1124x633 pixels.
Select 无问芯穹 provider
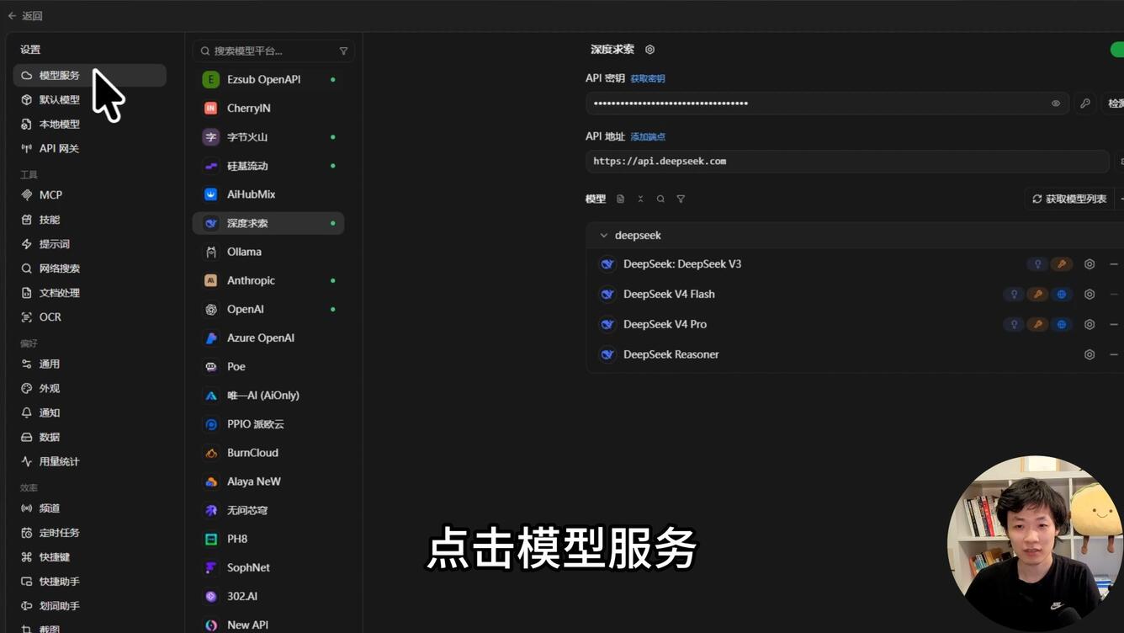(x=268, y=510)
